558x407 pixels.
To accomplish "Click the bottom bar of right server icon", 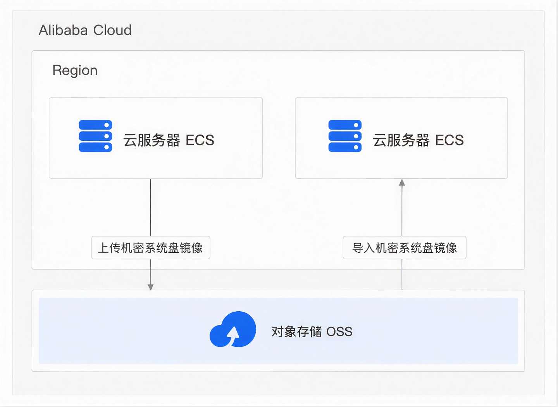I will pyautogui.click(x=345, y=147).
